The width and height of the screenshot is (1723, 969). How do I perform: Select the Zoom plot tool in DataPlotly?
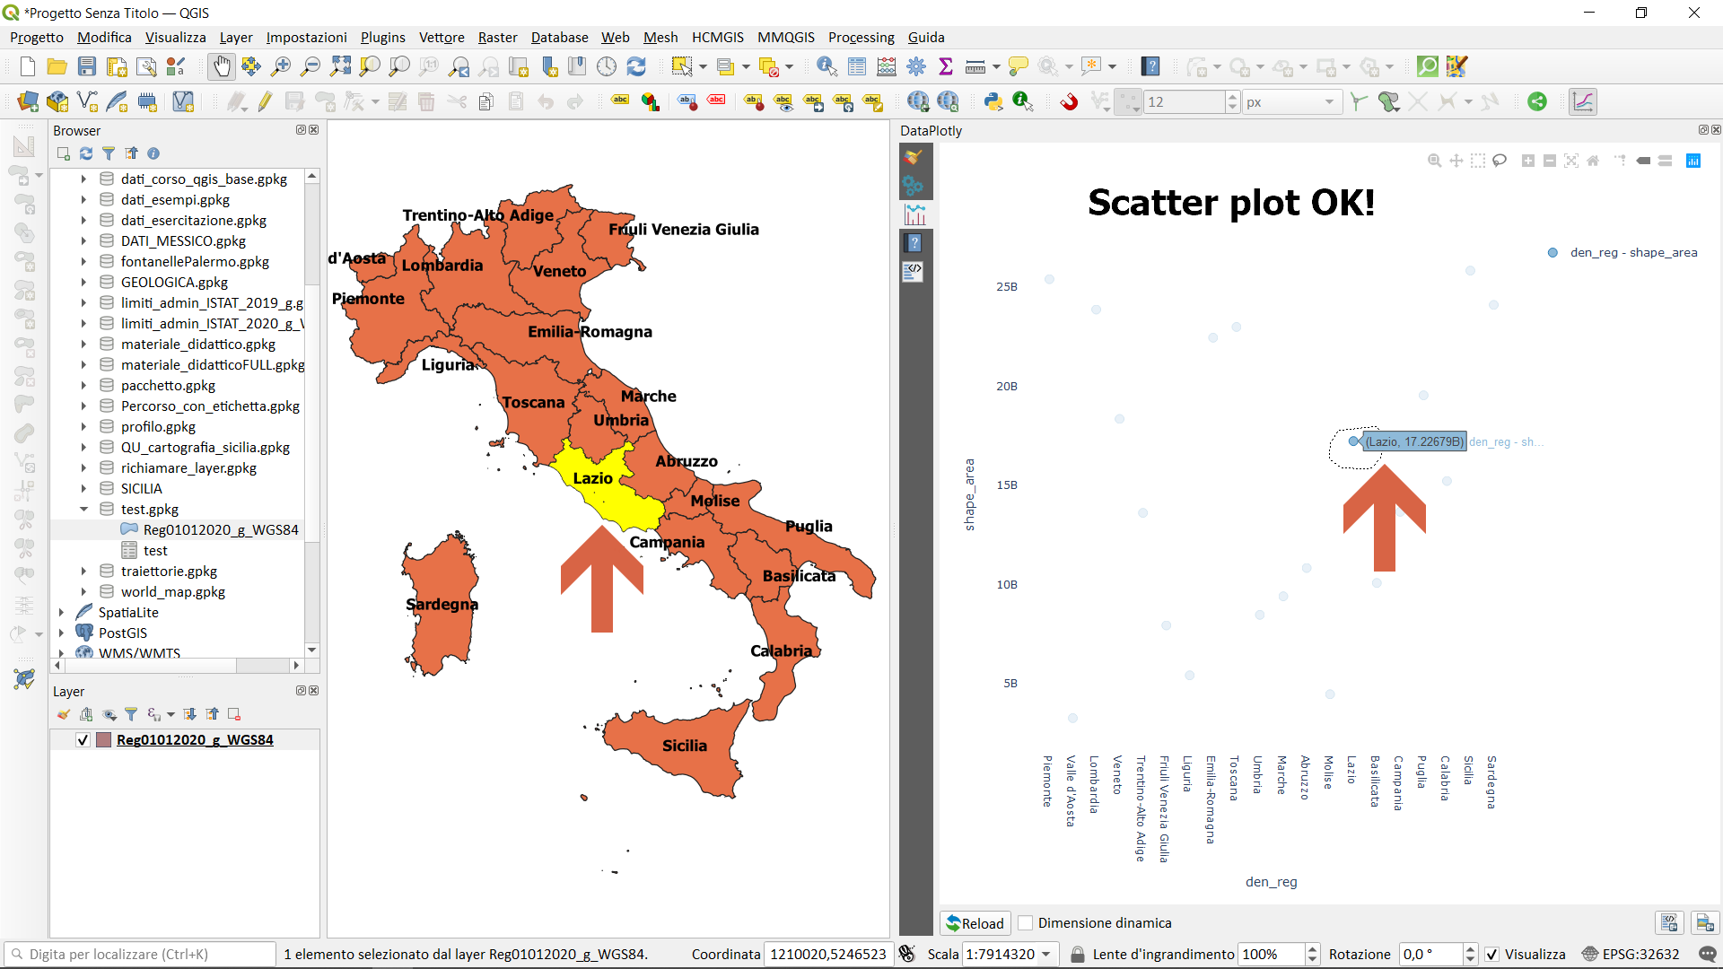1434,161
